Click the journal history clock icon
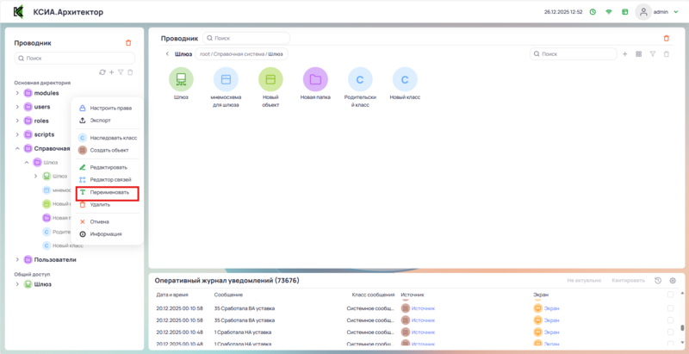This screenshot has height=354, width=689. (658, 281)
